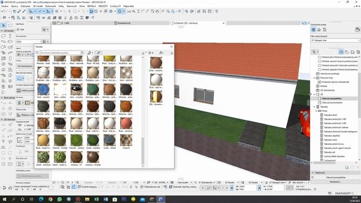Click the Odemknout vše button
Screen dimensions: 361x203
pyautogui.click(x=150, y=187)
